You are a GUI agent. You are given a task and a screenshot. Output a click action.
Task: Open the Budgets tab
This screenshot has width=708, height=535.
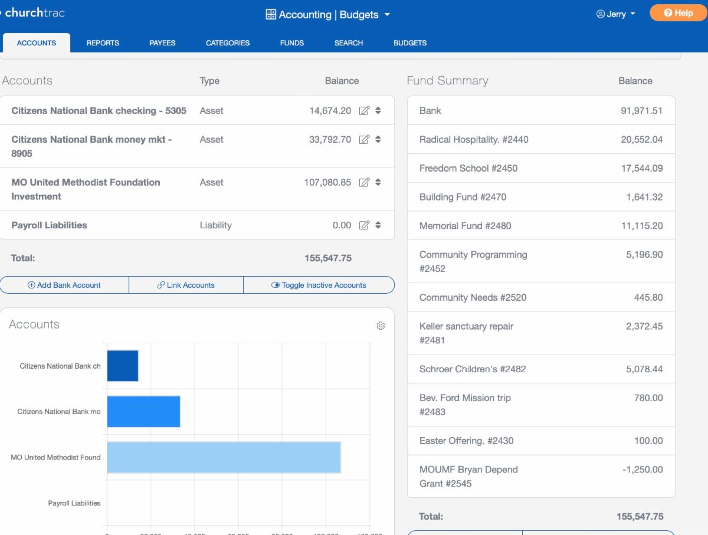click(410, 43)
